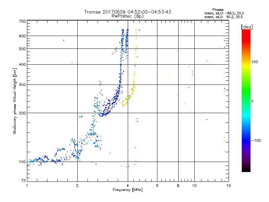Click the '[deg]' colorbar unit label
269x202 pixels.
[247, 27]
